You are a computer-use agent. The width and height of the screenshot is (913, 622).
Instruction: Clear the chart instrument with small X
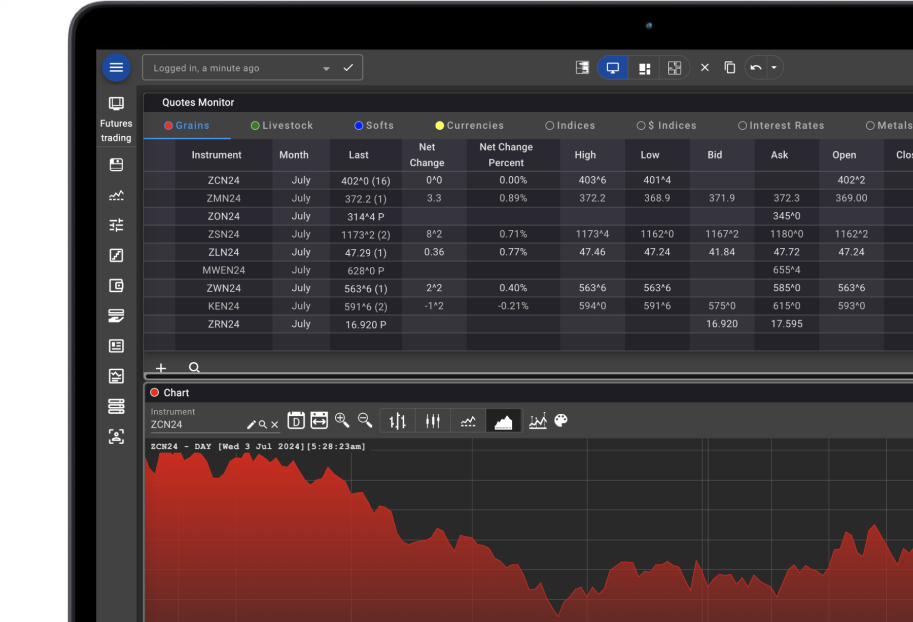pyautogui.click(x=274, y=424)
